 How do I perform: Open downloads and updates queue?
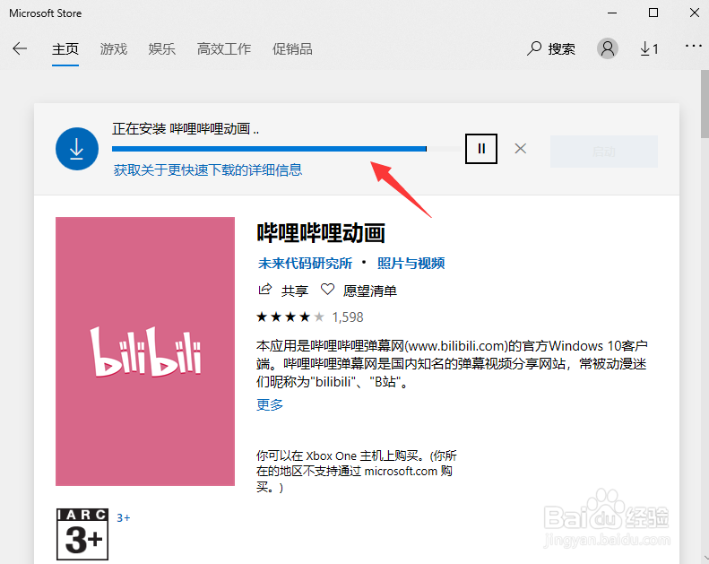(649, 48)
